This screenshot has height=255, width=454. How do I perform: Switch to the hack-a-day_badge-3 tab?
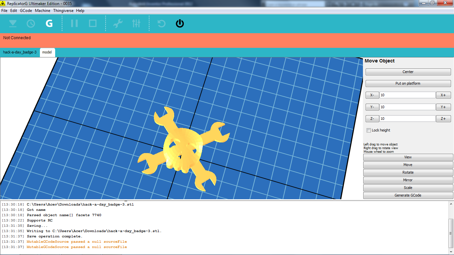click(20, 52)
